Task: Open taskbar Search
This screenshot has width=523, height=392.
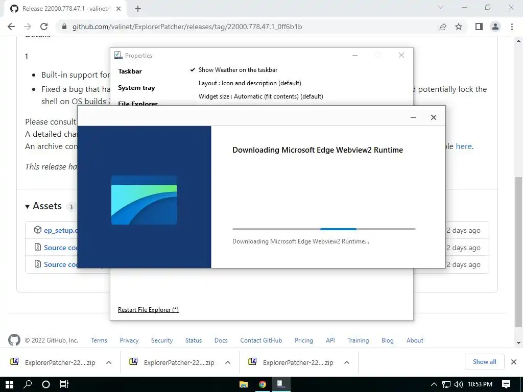Action: click(28, 384)
